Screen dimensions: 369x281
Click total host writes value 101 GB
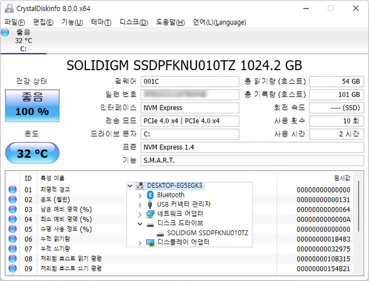pos(336,94)
